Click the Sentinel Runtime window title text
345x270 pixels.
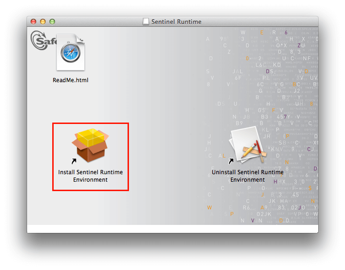pos(176,22)
